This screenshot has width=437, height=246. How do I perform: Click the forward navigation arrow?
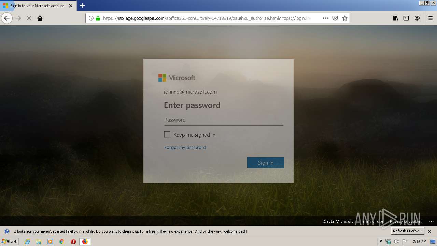[x=18, y=18]
